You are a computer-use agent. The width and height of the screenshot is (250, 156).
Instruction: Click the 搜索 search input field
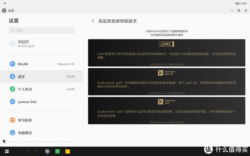click(42, 30)
